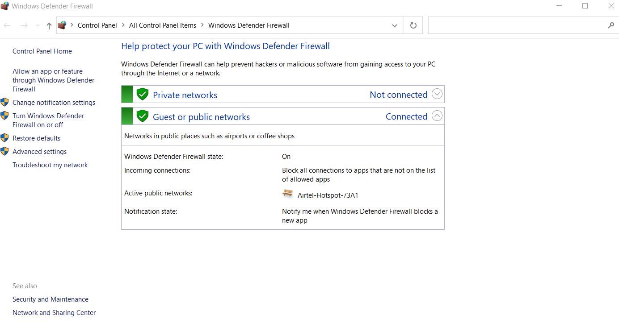Click the Not connected status text
The width and height of the screenshot is (619, 323).
(x=399, y=95)
